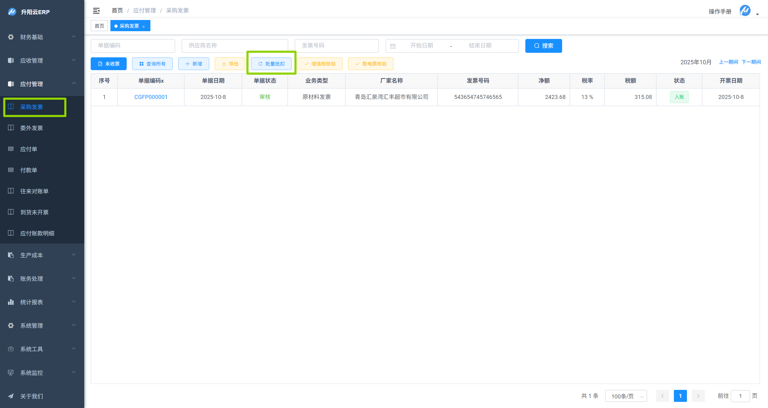Open invoice CGFP000001 via its link
Screen dimensions: 768x408
point(151,97)
